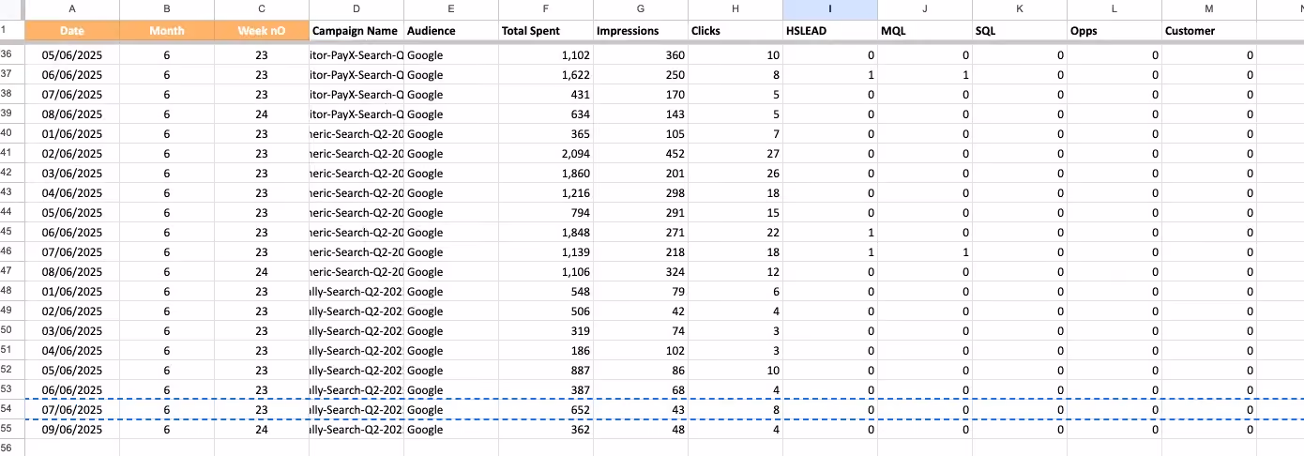Click the Total Spent header cell

(x=546, y=31)
